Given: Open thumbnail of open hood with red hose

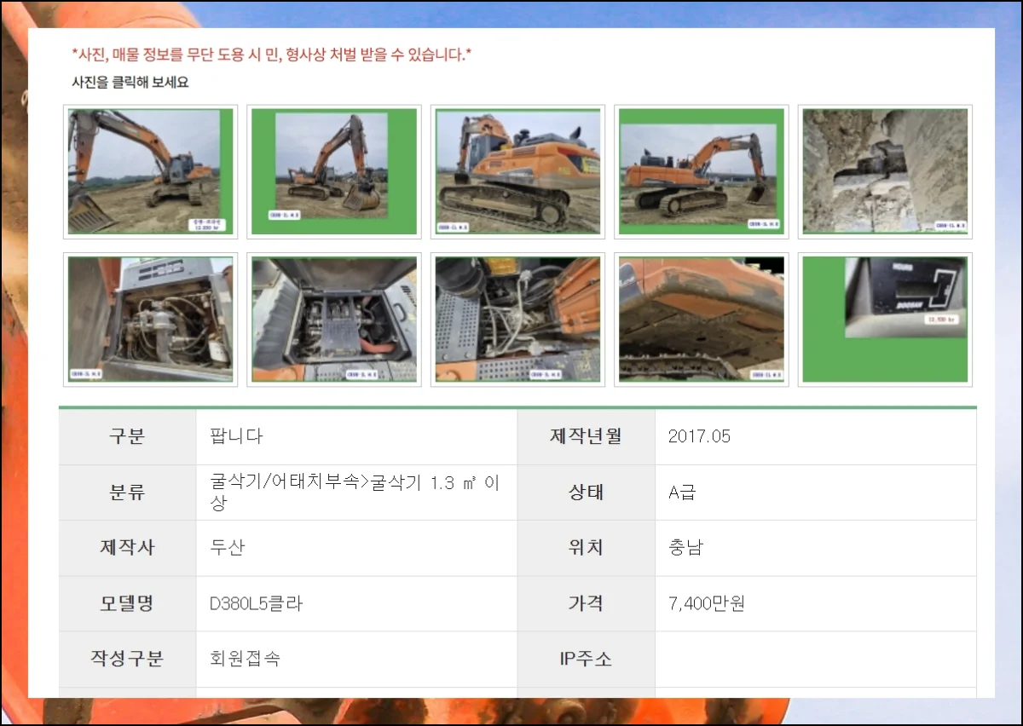Looking at the screenshot, I should (x=334, y=320).
